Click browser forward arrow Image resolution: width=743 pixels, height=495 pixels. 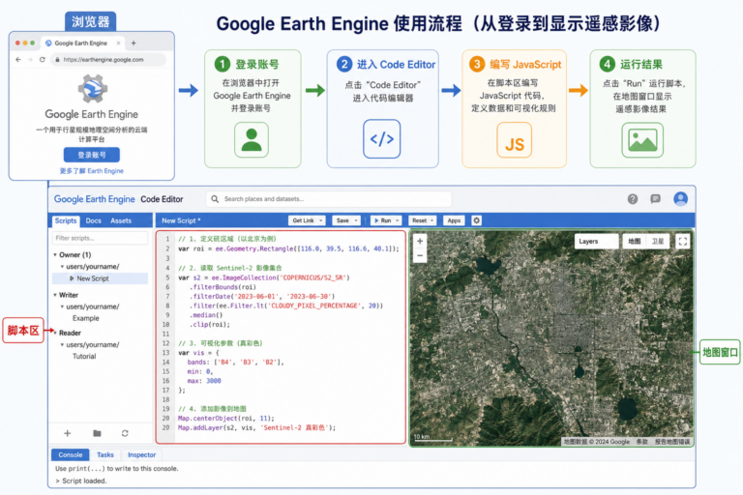point(30,60)
